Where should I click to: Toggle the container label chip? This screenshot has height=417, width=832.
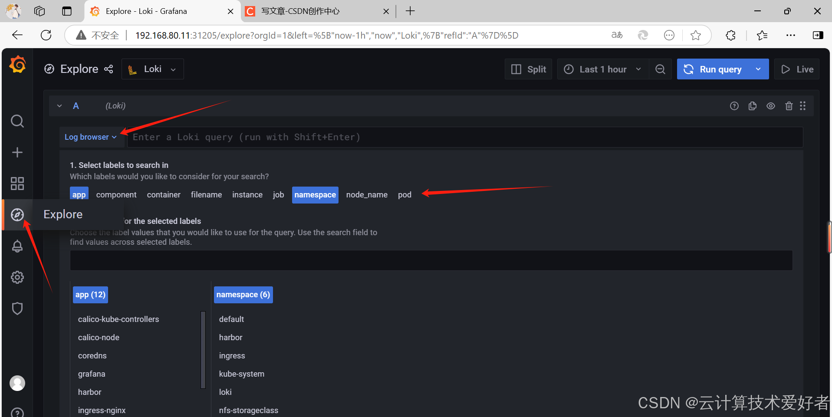(164, 195)
